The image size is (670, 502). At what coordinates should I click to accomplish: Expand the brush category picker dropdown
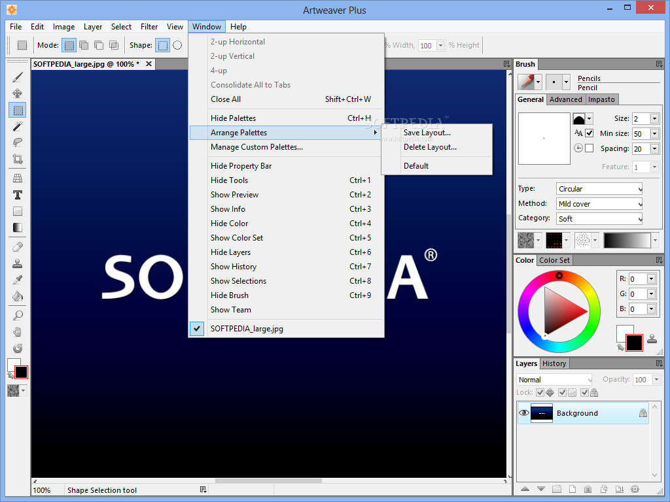[538, 82]
